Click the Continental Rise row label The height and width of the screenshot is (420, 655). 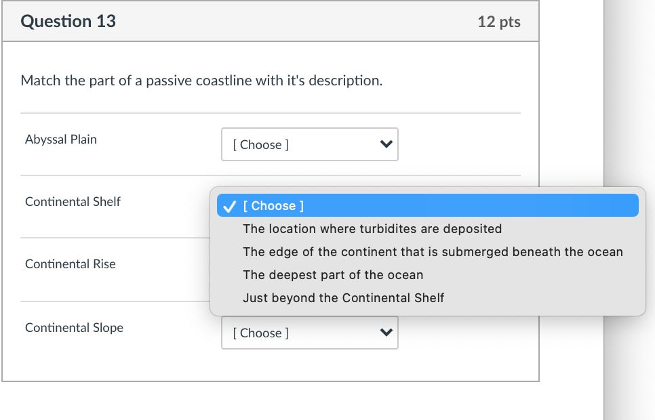(x=71, y=264)
